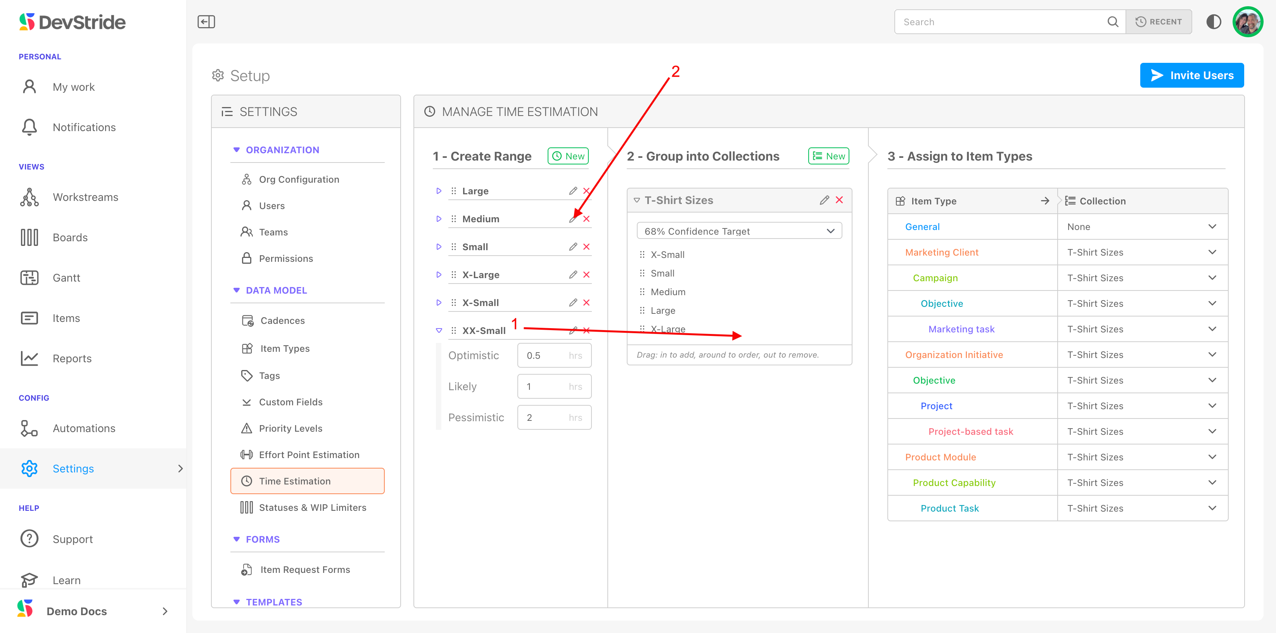This screenshot has width=1276, height=633.
Task: Collapse the XX-Small range triangle
Action: (438, 330)
